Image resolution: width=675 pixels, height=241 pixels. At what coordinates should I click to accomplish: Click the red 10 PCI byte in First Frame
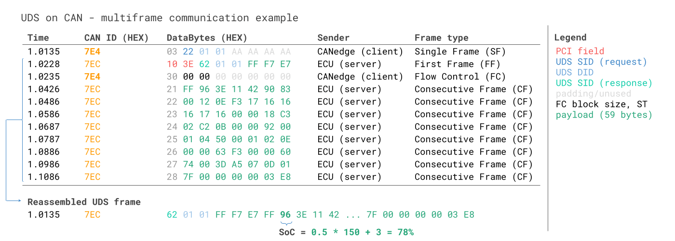[172, 64]
